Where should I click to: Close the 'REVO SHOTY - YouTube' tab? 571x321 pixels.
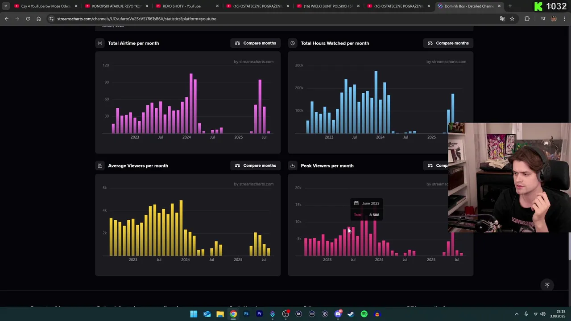217,6
